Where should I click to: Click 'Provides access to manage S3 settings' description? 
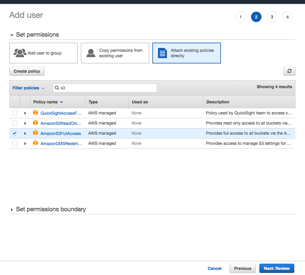[x=248, y=143]
